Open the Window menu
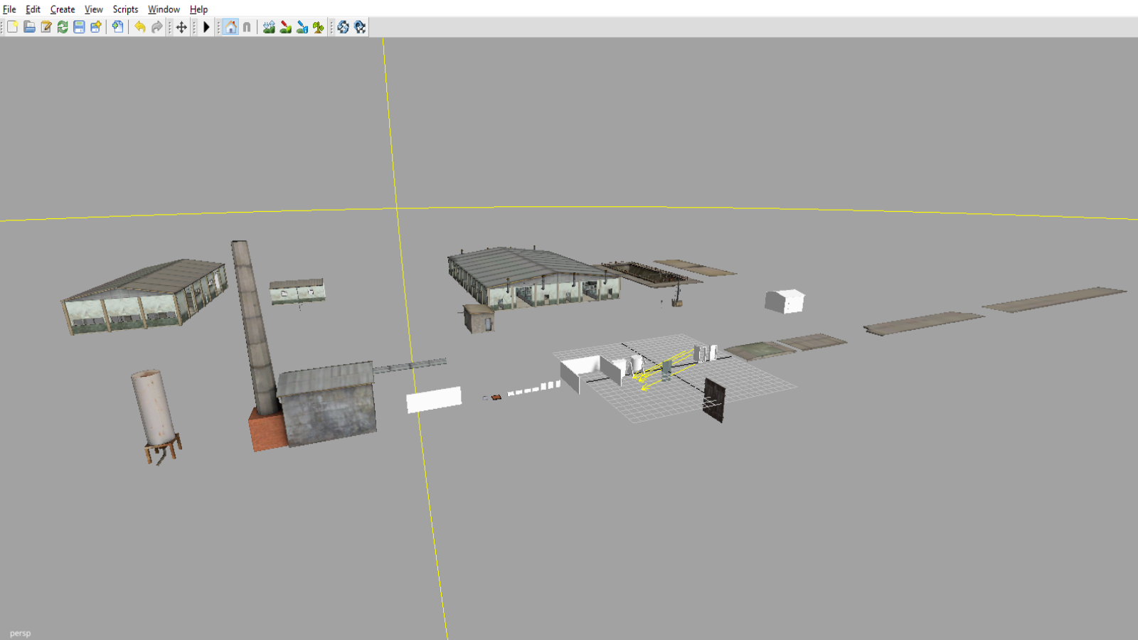Screen dimensions: 1138x640 click(164, 9)
